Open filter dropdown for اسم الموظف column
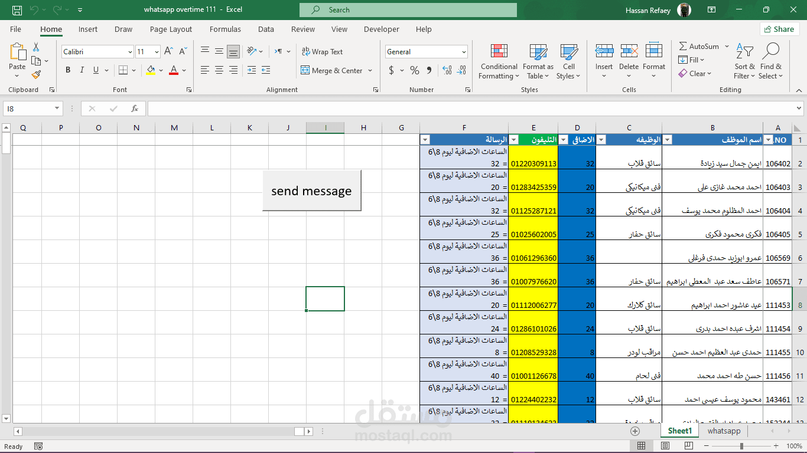 (x=668, y=140)
